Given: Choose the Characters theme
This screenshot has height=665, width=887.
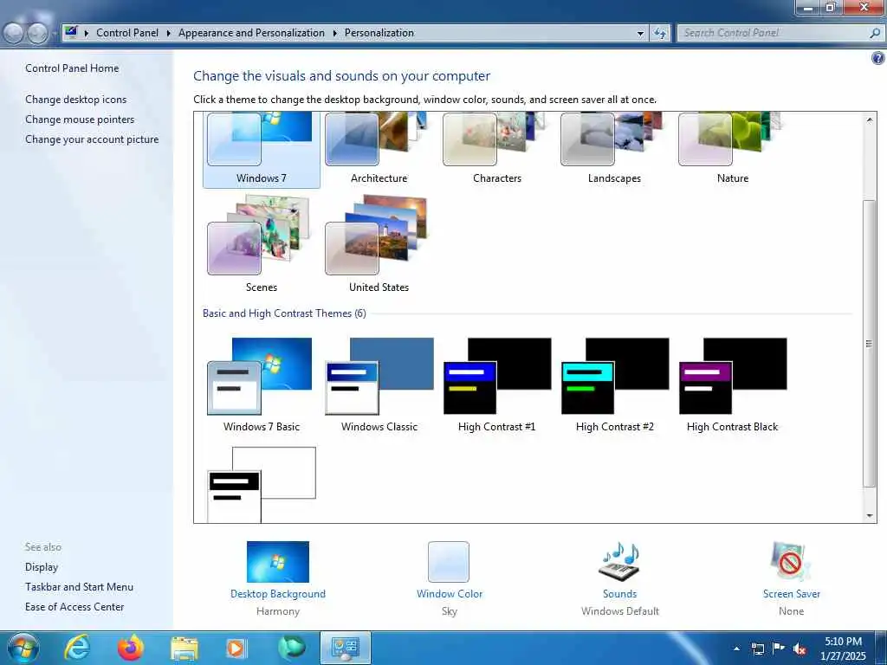Looking at the screenshot, I should [x=496, y=149].
